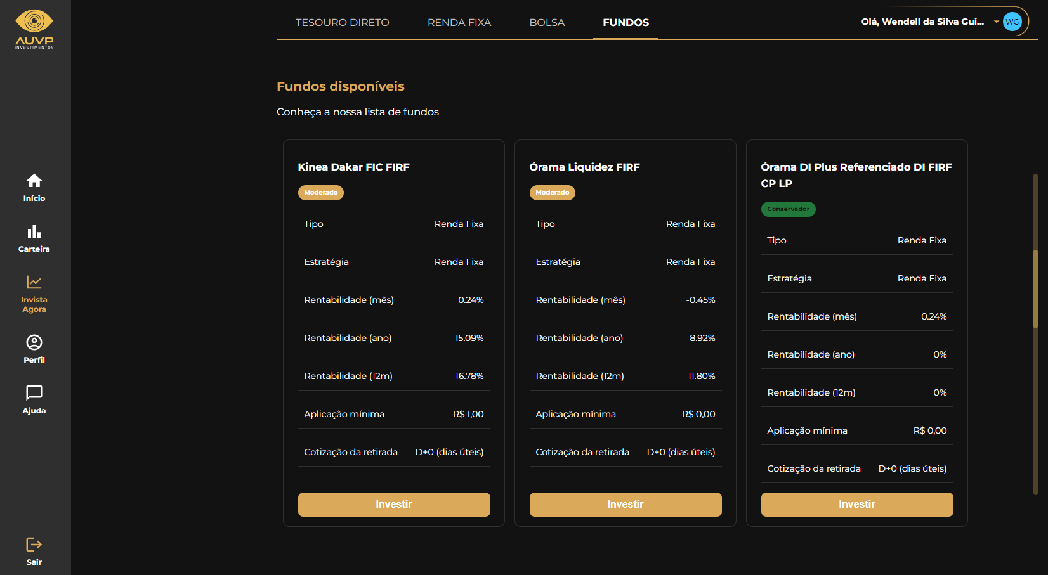Click Órama DI Plus Aplicação mínima label
The height and width of the screenshot is (575, 1048).
[x=808, y=430]
